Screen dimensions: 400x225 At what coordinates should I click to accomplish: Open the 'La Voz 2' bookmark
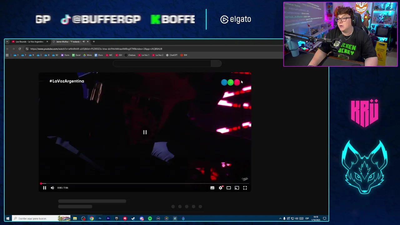158,55
